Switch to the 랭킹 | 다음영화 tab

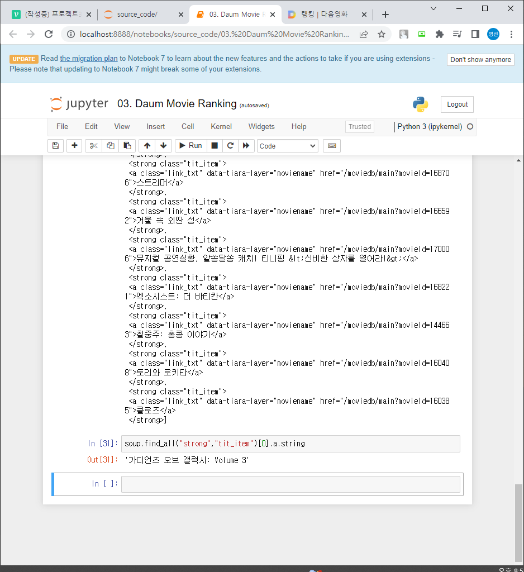[324, 14]
